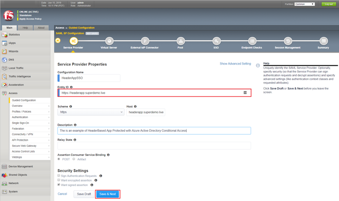
Task: Open Guided Configuration menu item
Action: click(29, 100)
